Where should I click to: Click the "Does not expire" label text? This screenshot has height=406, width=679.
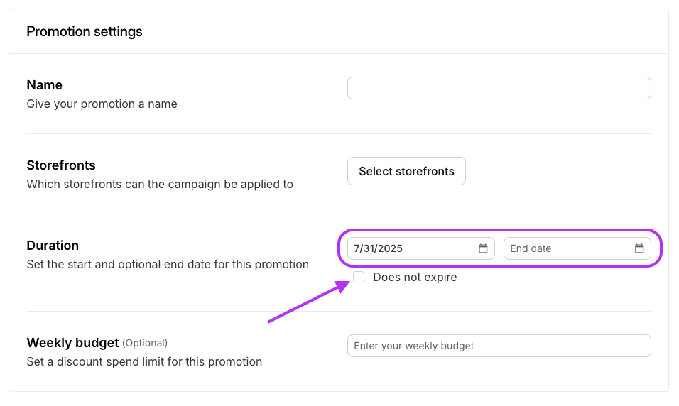click(x=415, y=277)
